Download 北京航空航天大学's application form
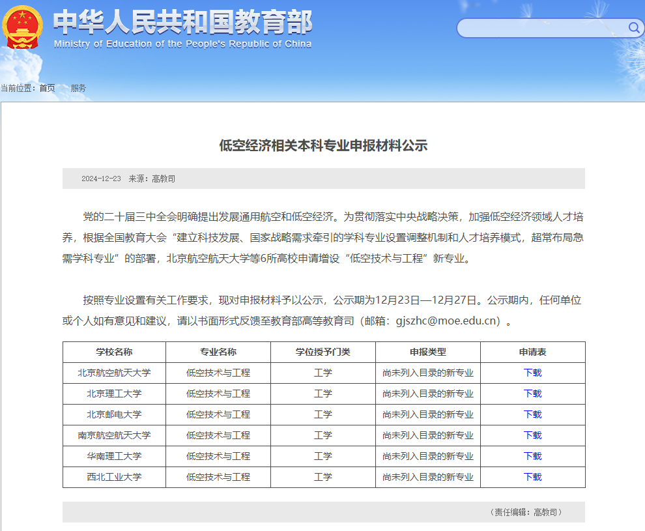Viewport: 645px width, 531px height. pos(532,373)
